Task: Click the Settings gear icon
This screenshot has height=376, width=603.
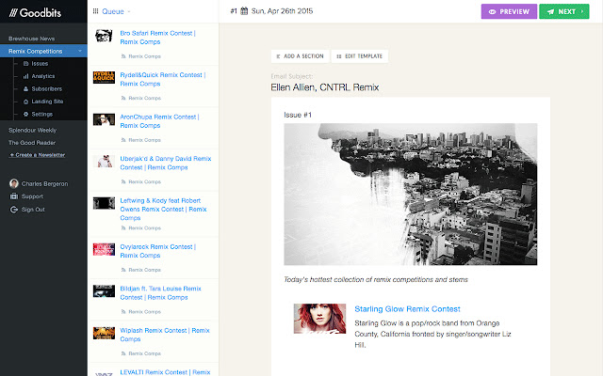Action: tap(25, 115)
